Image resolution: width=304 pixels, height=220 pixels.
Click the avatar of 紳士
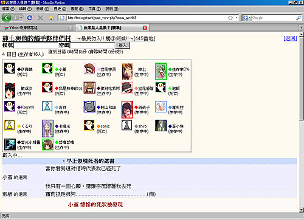[127, 71]
